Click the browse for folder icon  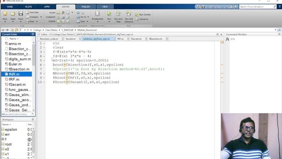coord(16,30)
